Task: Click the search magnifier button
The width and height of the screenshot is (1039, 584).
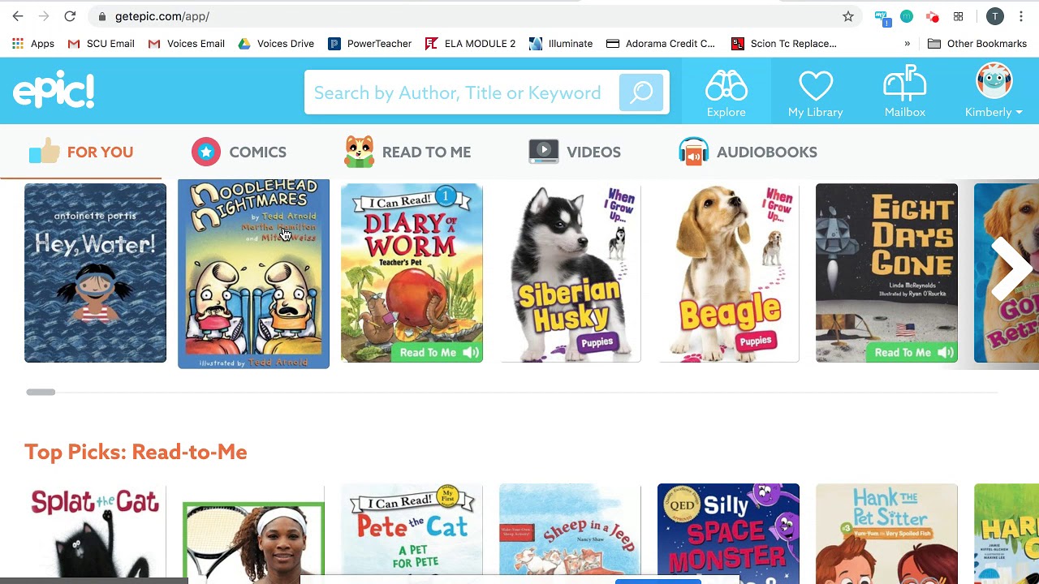Action: tap(641, 92)
